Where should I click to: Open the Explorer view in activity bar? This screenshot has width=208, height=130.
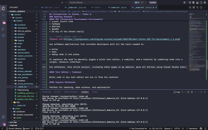pos(3,8)
